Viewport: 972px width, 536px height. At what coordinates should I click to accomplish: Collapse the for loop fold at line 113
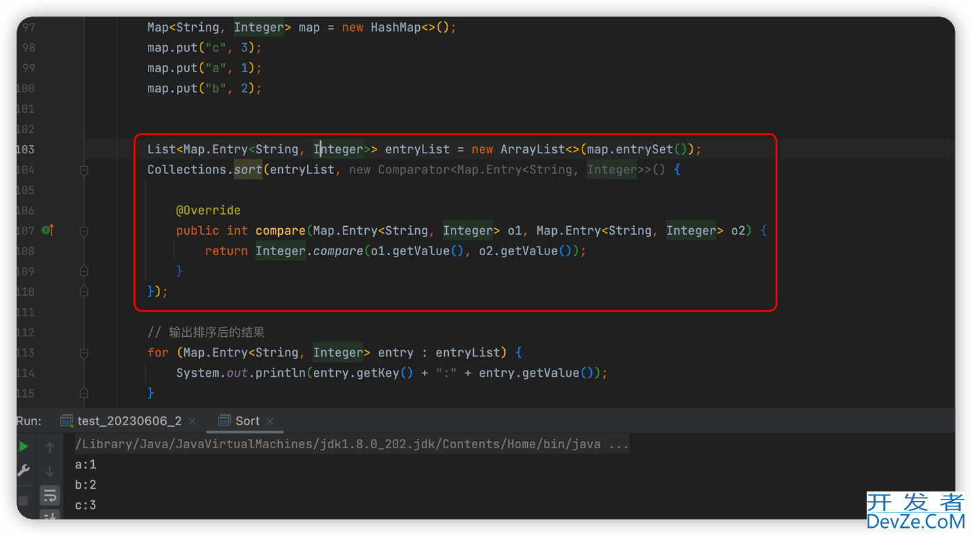coord(84,352)
